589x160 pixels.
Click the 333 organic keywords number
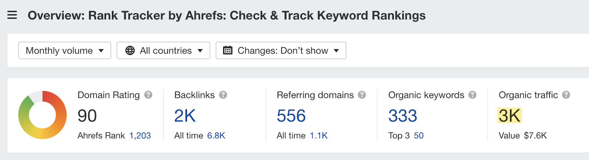[403, 116]
